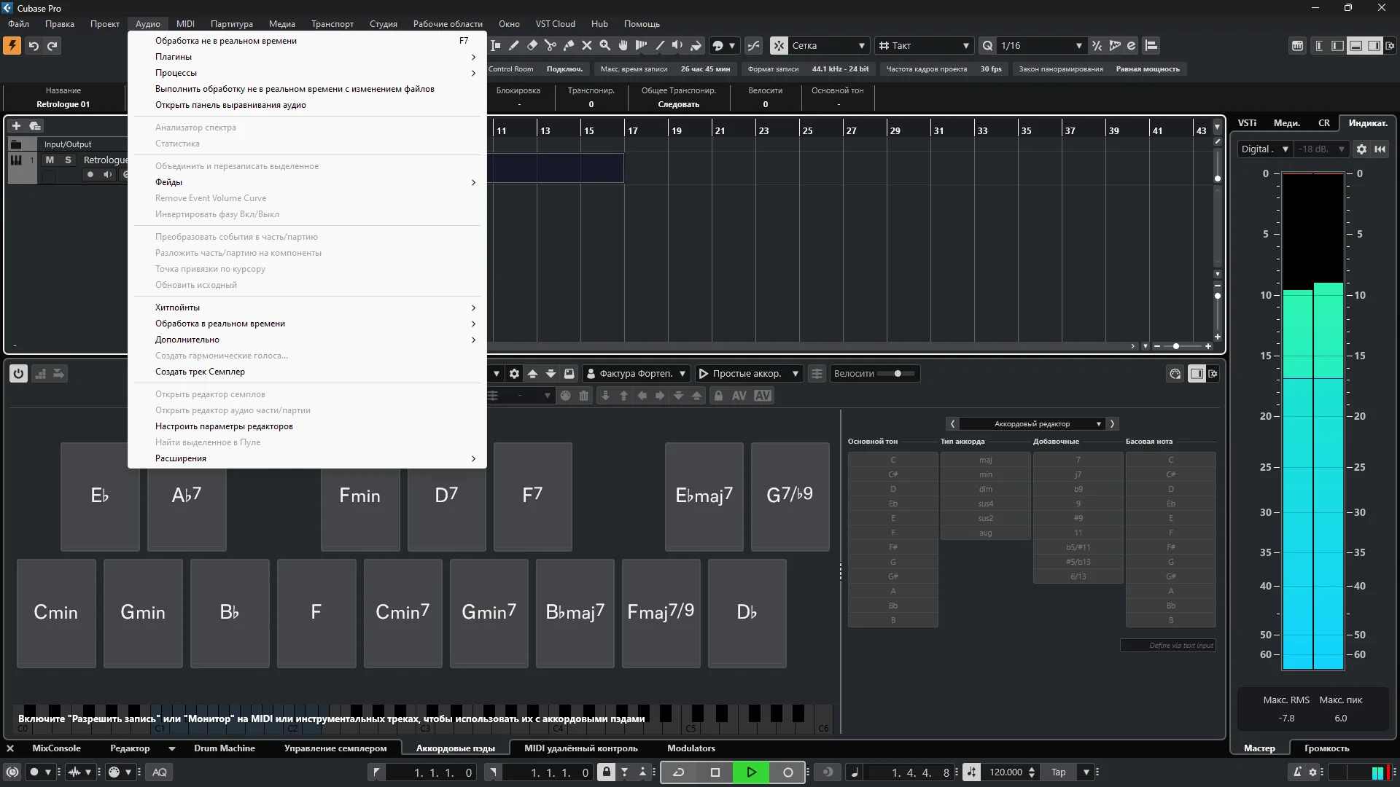Image resolution: width=1400 pixels, height=787 pixels.
Task: Select the Scissors split tool
Action: point(551,45)
